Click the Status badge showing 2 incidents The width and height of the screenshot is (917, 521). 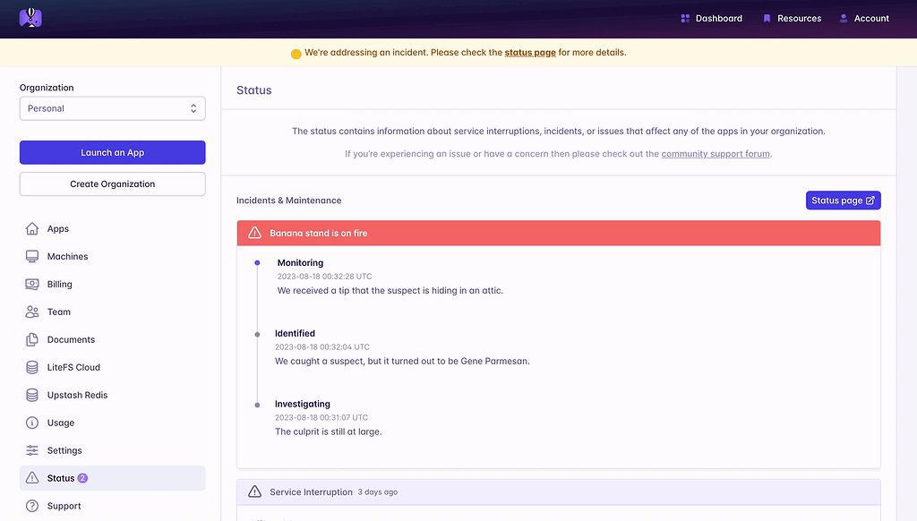82,478
